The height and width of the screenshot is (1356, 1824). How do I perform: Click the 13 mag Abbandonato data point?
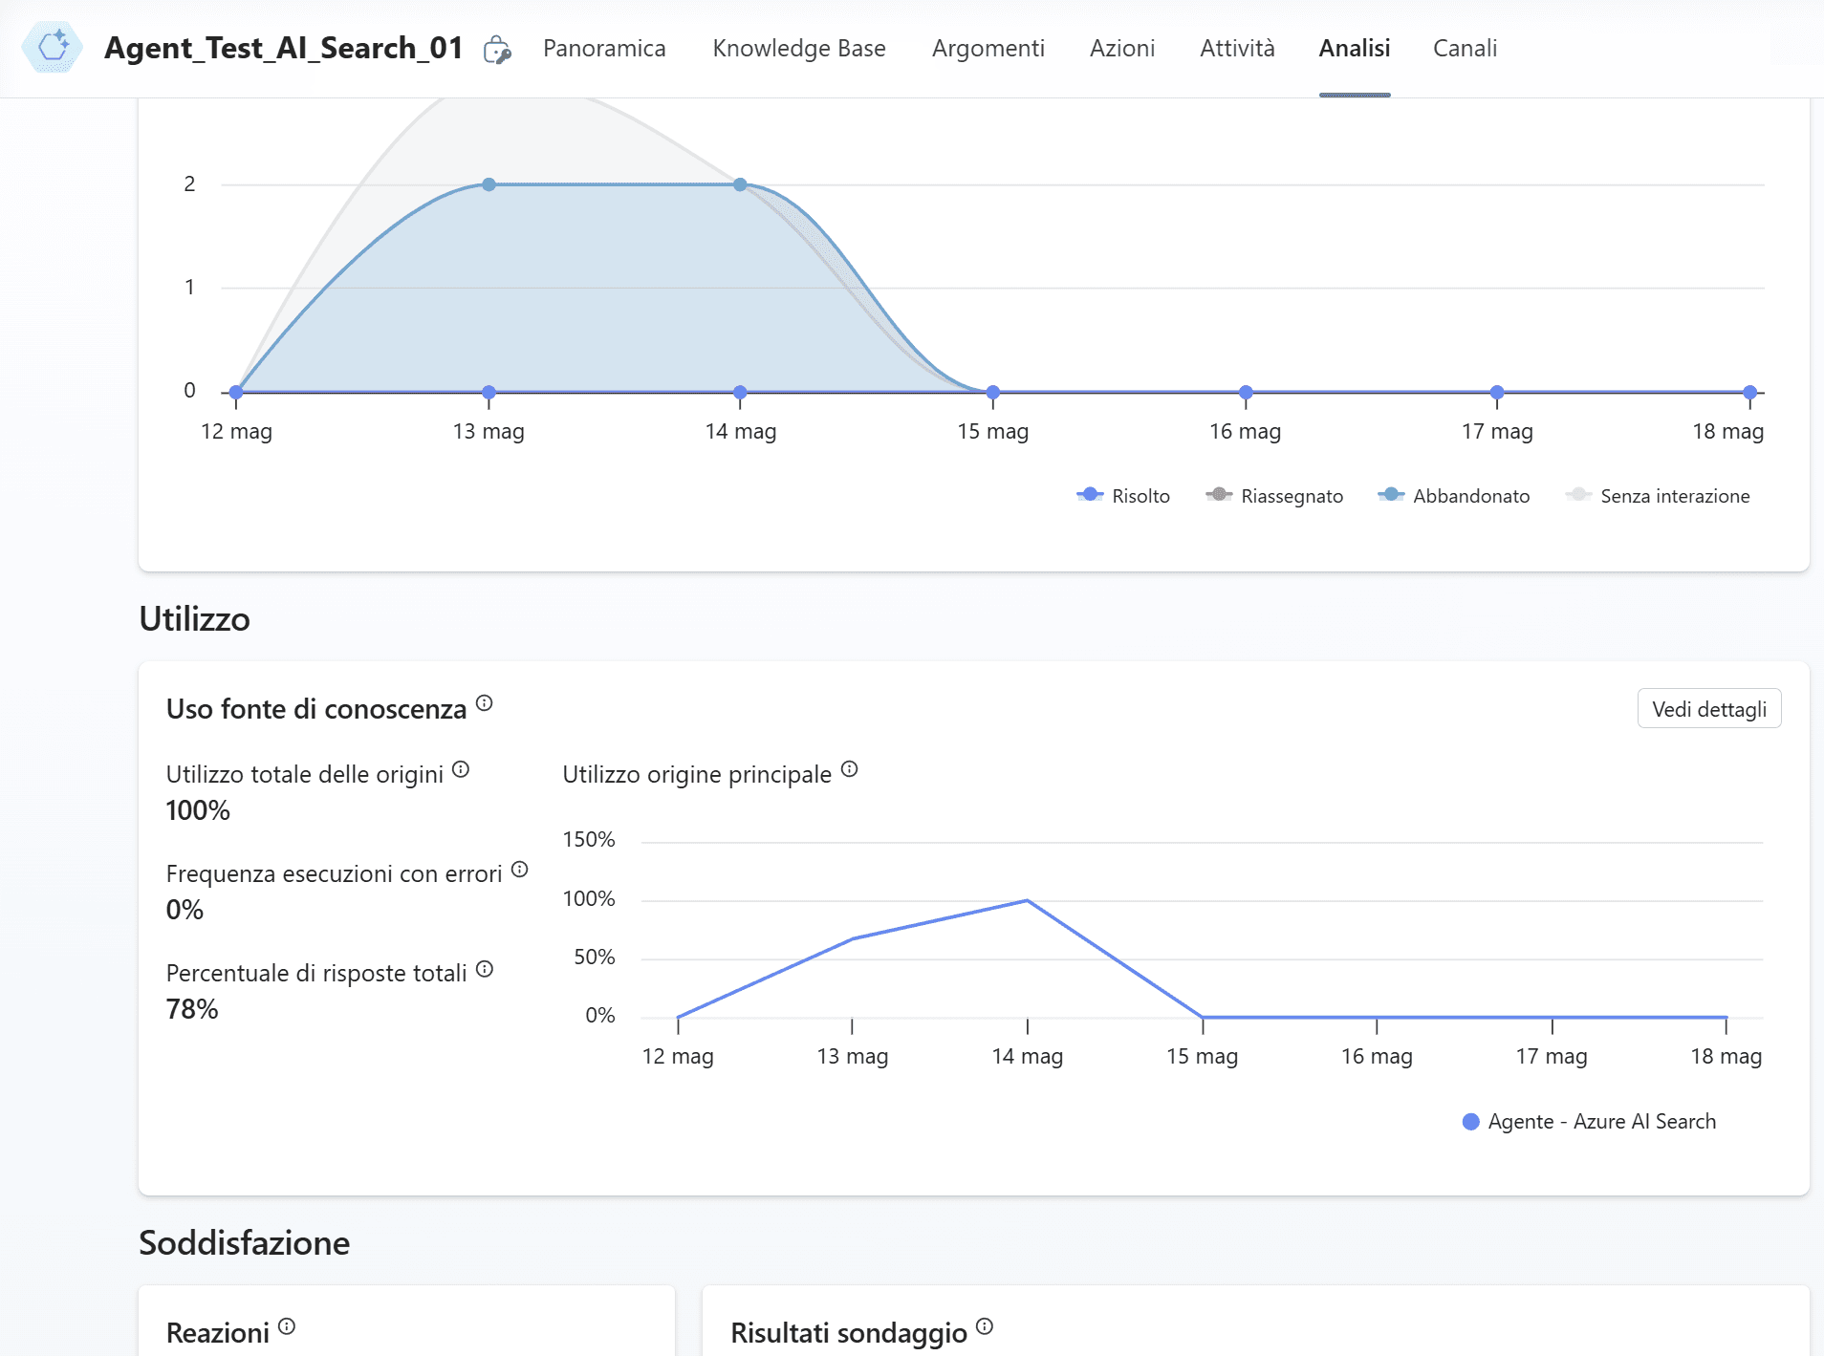pyautogui.click(x=489, y=184)
